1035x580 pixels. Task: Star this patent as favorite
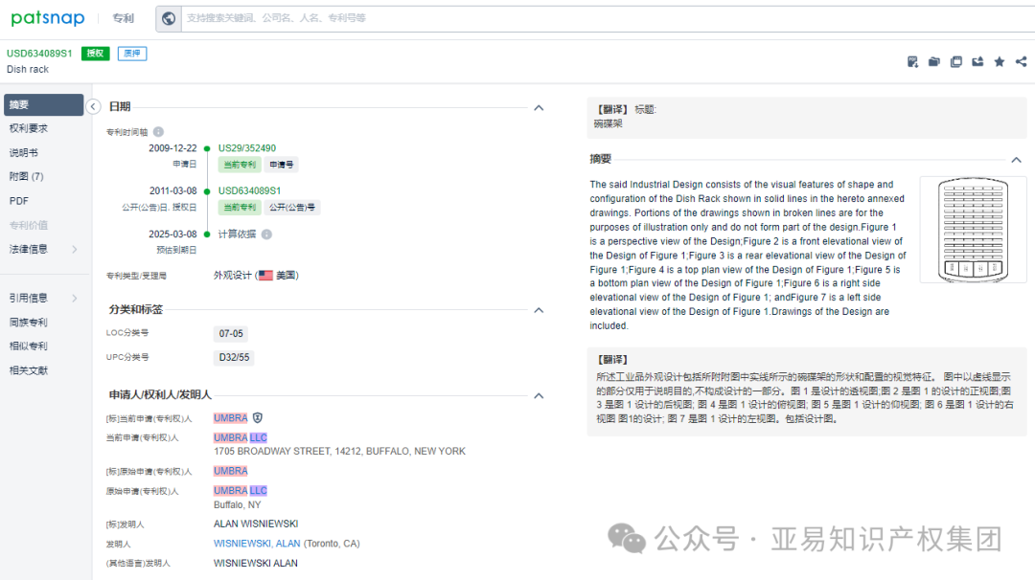tap(1000, 62)
